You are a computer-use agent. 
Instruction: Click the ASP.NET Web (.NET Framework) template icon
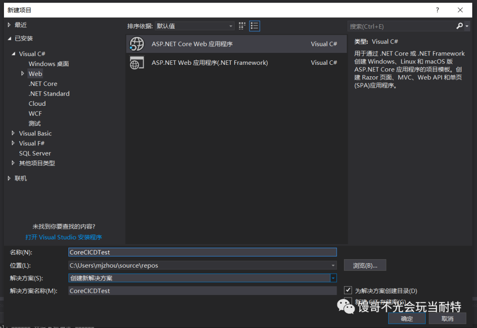click(136, 63)
